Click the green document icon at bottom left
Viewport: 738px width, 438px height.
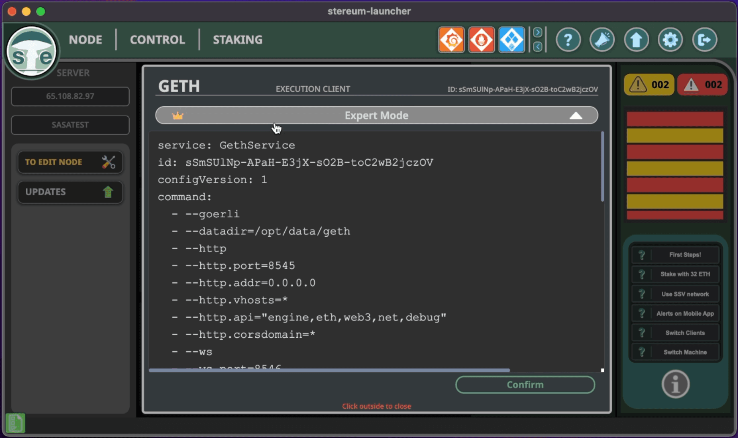(x=16, y=423)
